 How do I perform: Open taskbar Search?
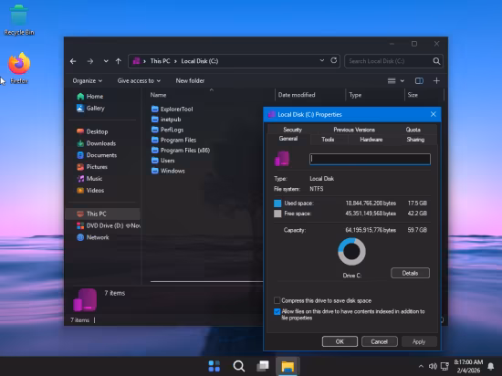click(x=238, y=366)
